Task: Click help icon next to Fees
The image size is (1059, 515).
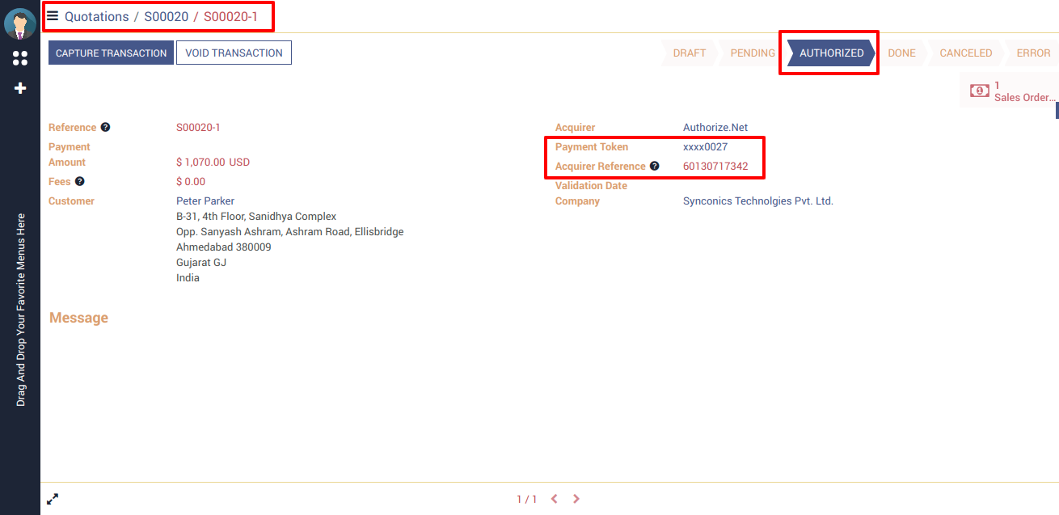Action: click(79, 182)
